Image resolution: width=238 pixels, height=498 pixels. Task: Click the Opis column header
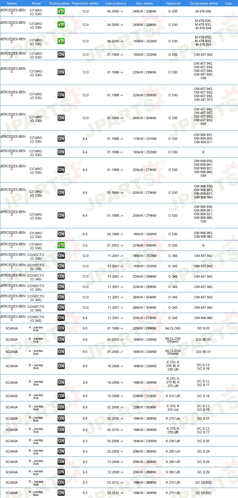228,3
